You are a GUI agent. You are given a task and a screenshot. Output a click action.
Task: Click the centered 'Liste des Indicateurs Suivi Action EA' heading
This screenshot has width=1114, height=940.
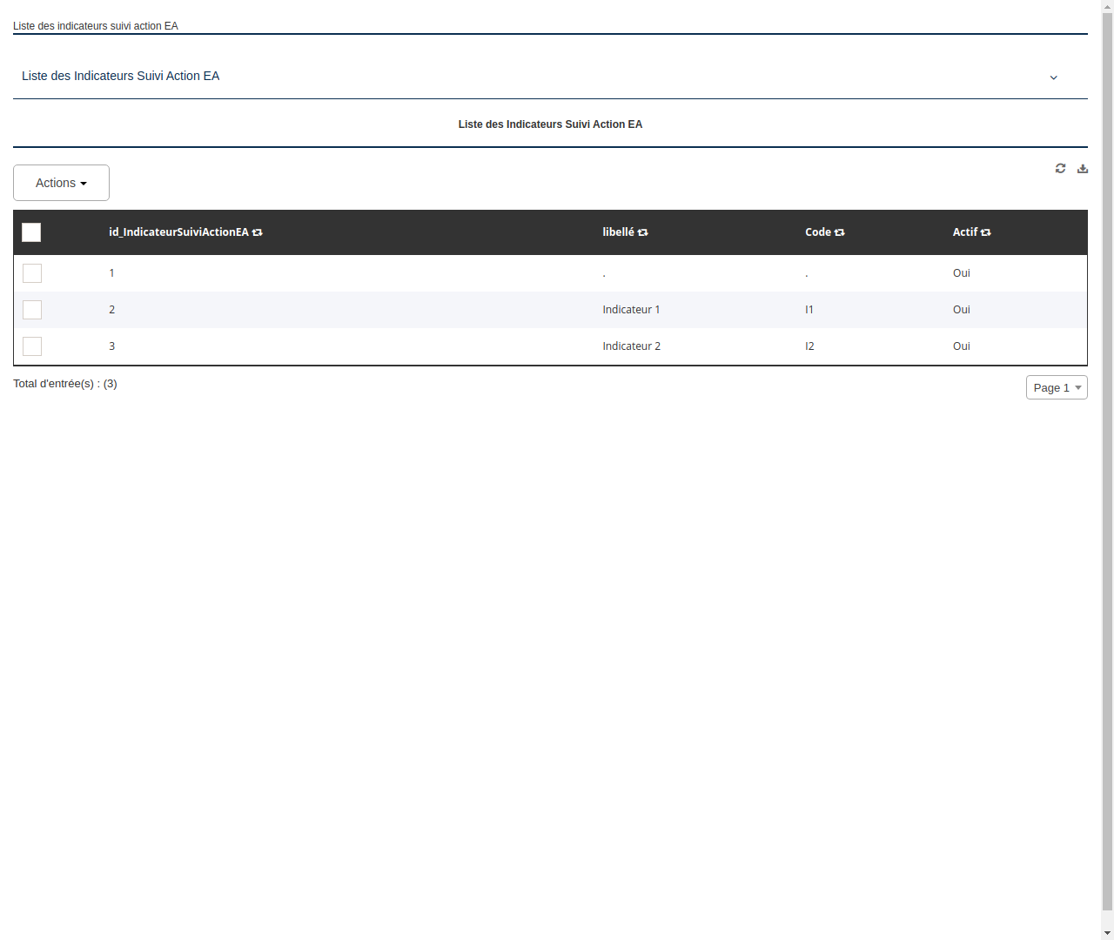coord(550,124)
